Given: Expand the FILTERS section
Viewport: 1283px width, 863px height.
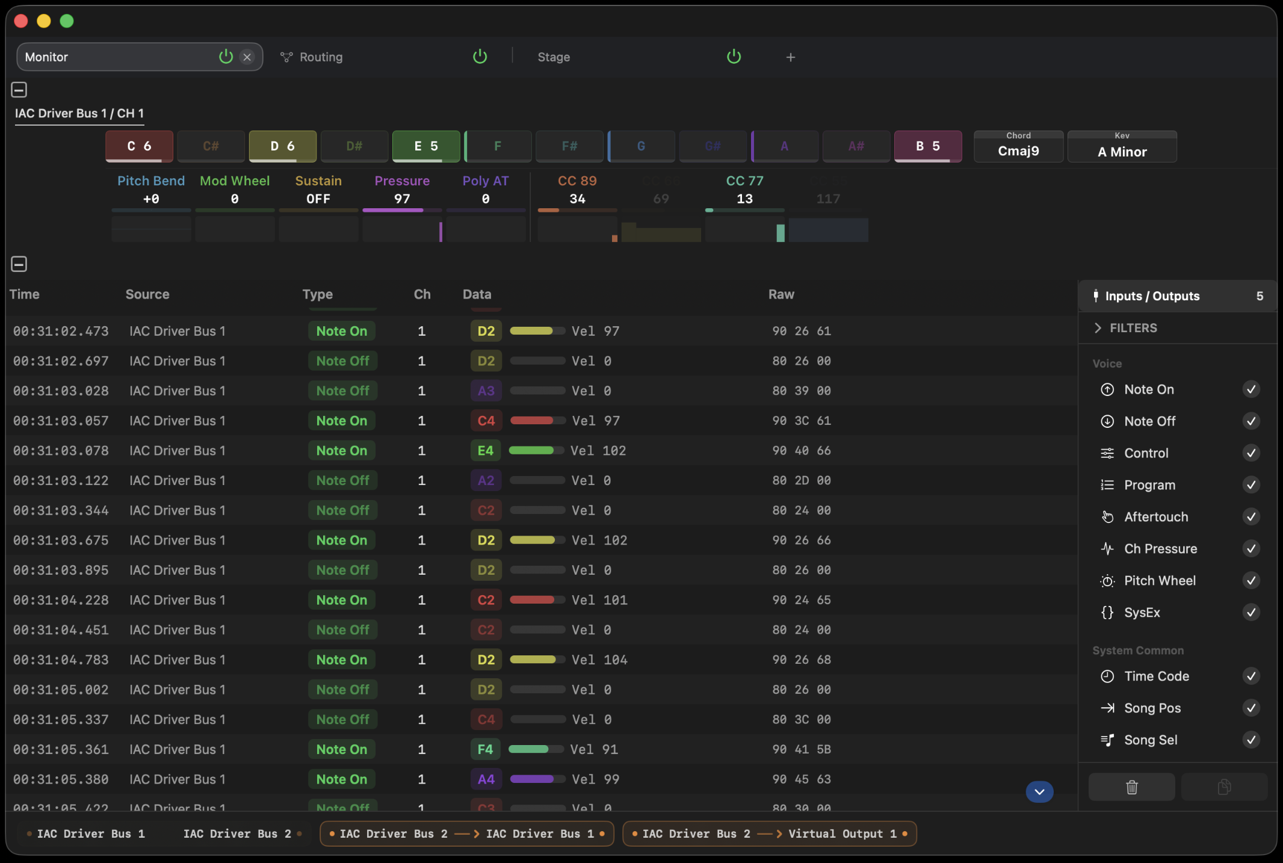Looking at the screenshot, I should point(1098,327).
